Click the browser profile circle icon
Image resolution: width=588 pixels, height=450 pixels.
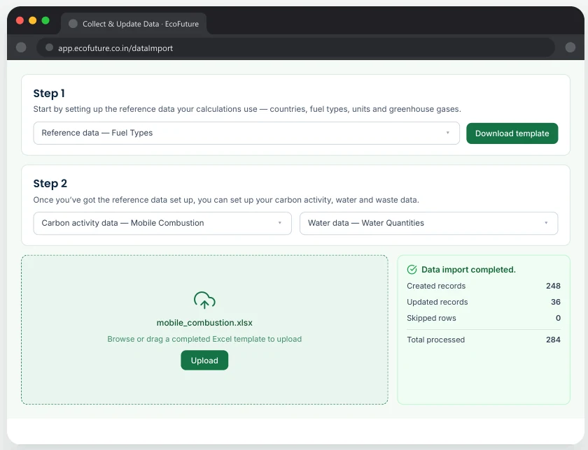pos(570,48)
